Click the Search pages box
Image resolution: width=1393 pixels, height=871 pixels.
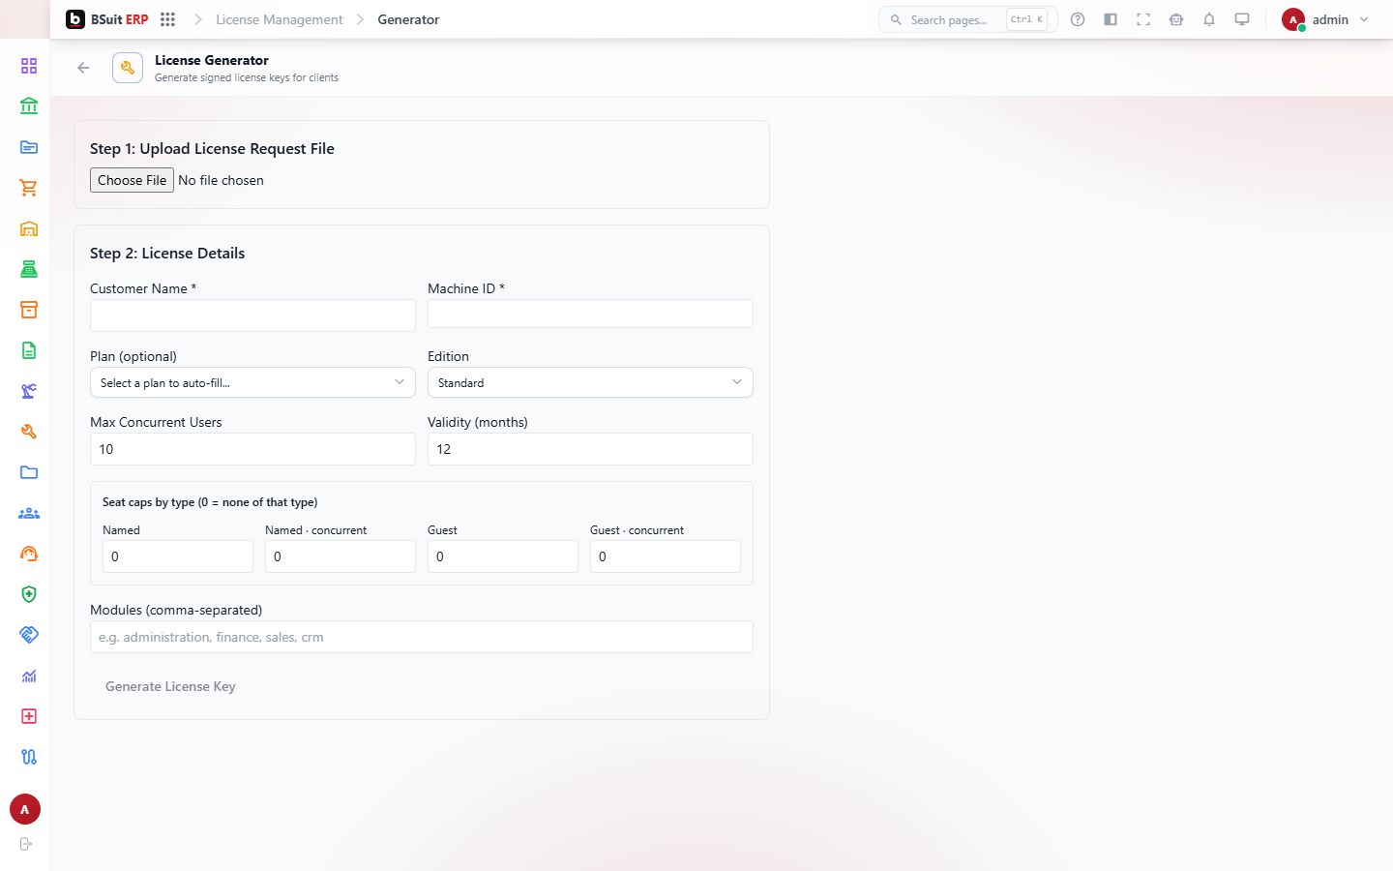coord(968,19)
